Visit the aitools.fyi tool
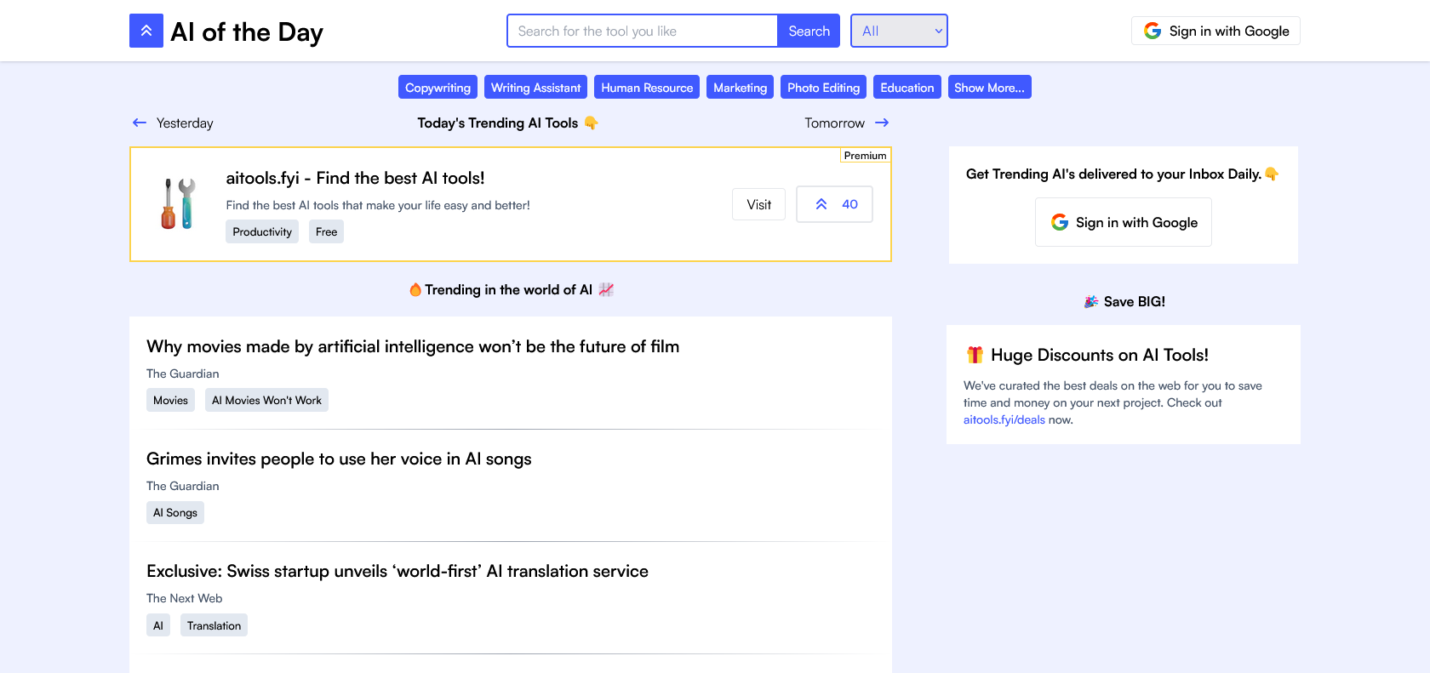Viewport: 1430px width, 673px height. click(x=758, y=204)
